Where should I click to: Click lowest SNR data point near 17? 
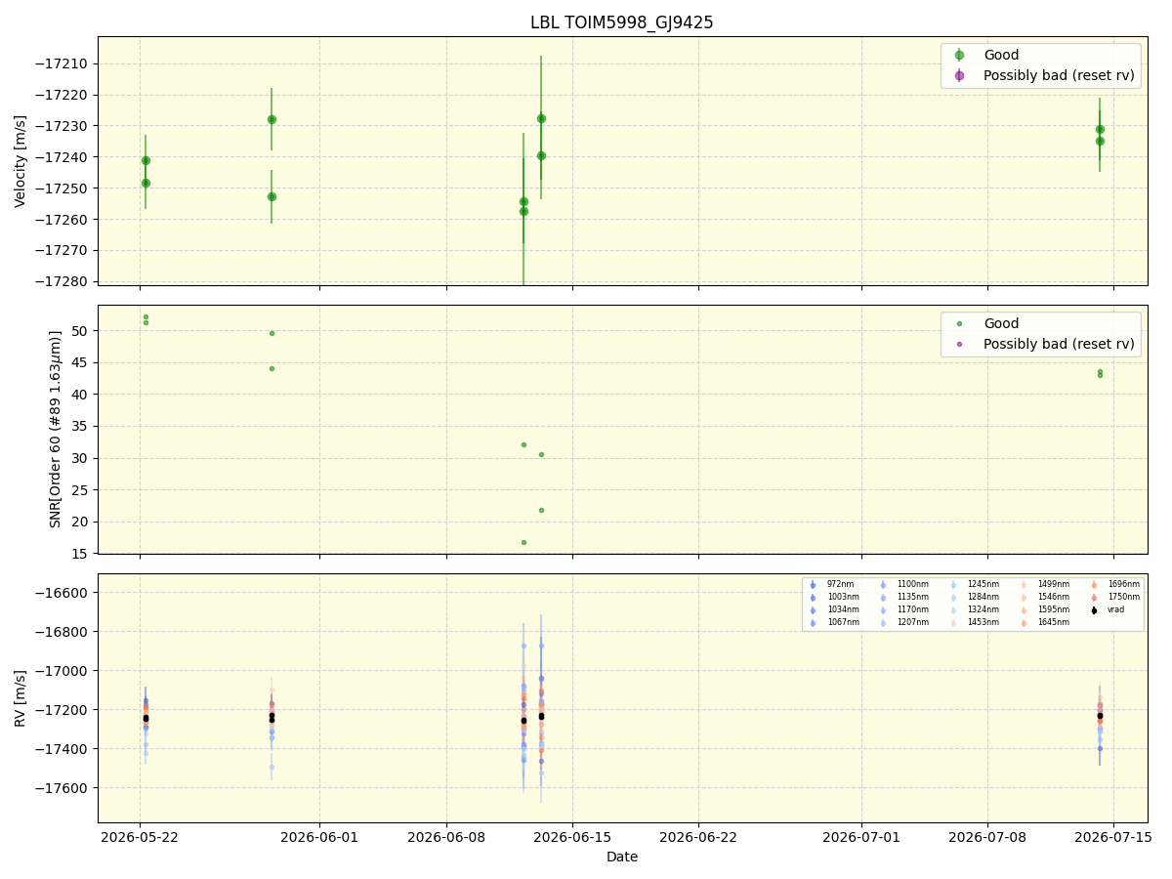(523, 542)
